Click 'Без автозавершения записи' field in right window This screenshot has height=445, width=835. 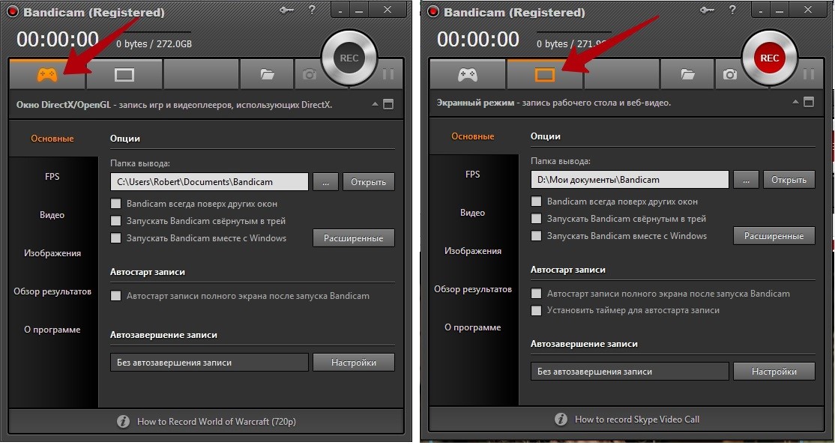(630, 372)
